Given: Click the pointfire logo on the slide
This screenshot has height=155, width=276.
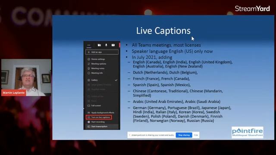Looking at the screenshot, I should [248, 133].
